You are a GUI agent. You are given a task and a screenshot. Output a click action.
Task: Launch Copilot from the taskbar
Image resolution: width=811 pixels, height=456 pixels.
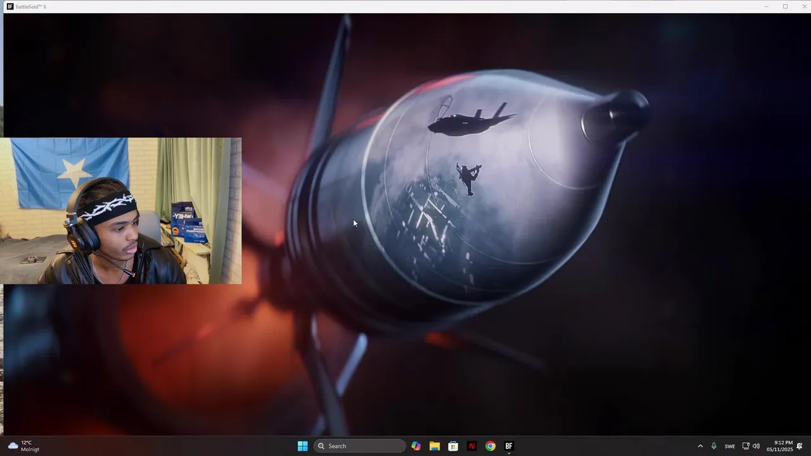point(416,446)
